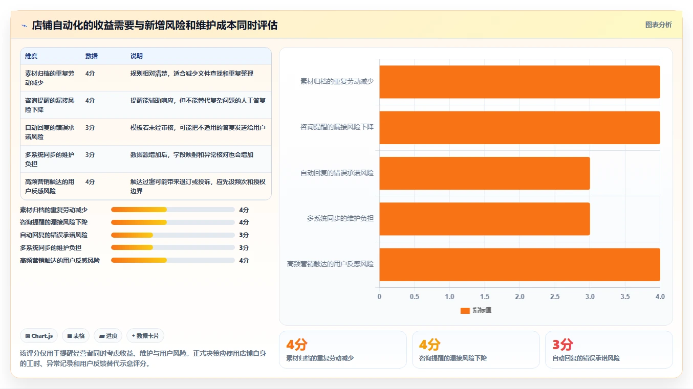Click the progress bar for 素材归档的重复劳动减少
Viewport: 693px width, 389px height.
pos(173,210)
